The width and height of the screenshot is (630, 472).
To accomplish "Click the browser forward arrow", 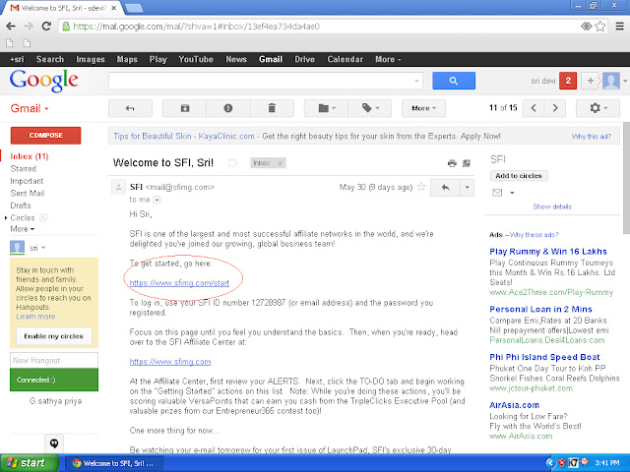I will tap(29, 27).
